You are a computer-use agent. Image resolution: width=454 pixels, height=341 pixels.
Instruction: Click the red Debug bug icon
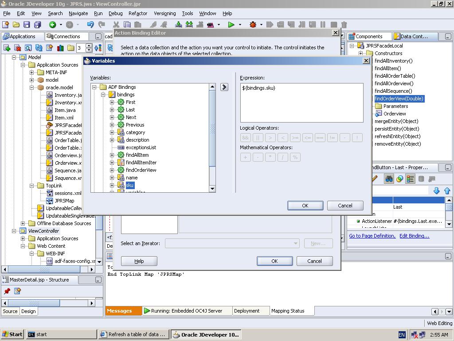(x=253, y=25)
